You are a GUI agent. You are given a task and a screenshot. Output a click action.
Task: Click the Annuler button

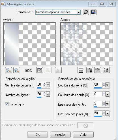tap(60, 135)
